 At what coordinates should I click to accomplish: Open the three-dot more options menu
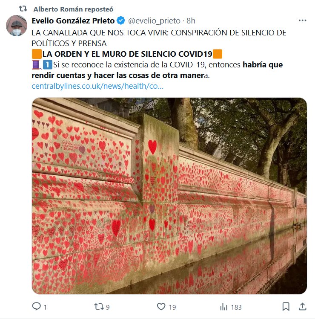coord(302,20)
